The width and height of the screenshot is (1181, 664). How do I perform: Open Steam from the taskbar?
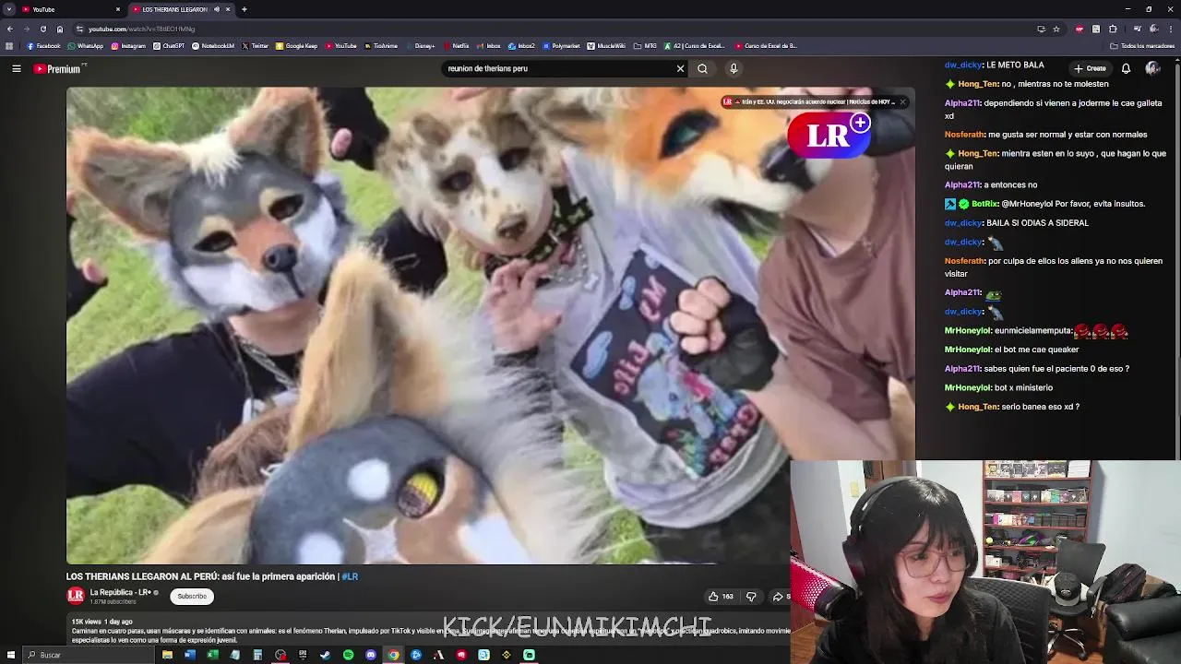(x=326, y=655)
